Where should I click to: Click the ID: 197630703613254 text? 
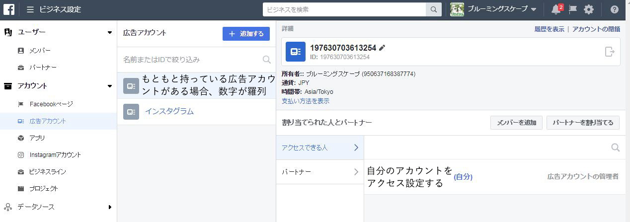(x=340, y=57)
